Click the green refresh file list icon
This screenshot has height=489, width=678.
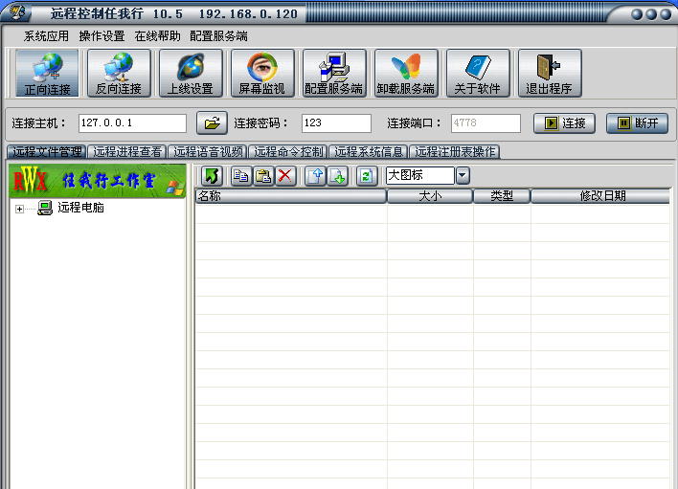[366, 176]
